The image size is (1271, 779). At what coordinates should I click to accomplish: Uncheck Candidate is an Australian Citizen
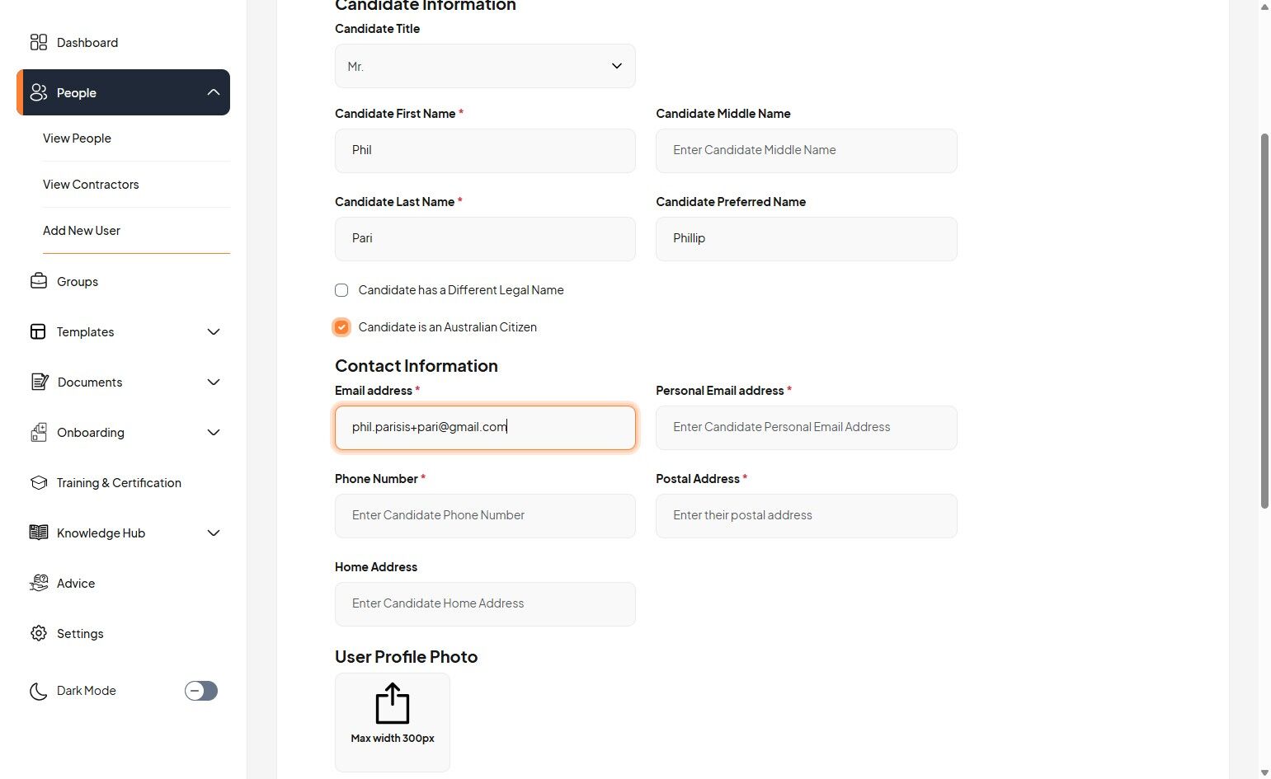point(341,327)
